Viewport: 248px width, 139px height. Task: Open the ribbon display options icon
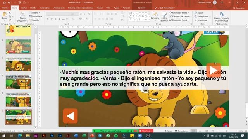222,3
